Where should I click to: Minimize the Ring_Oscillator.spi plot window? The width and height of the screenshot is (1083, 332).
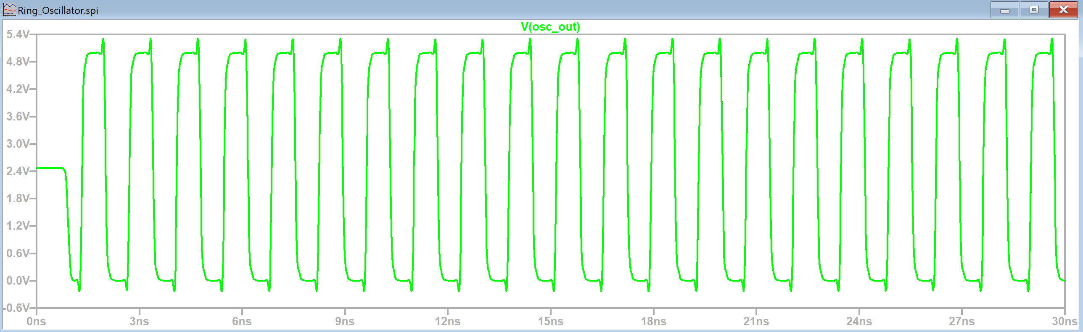point(1004,10)
